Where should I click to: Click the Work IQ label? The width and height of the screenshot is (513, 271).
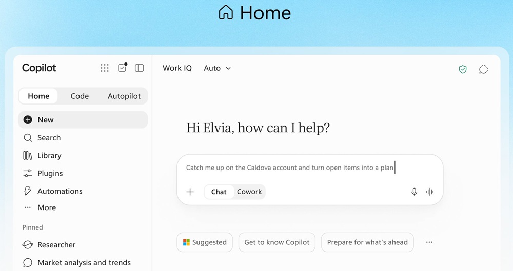pyautogui.click(x=177, y=68)
